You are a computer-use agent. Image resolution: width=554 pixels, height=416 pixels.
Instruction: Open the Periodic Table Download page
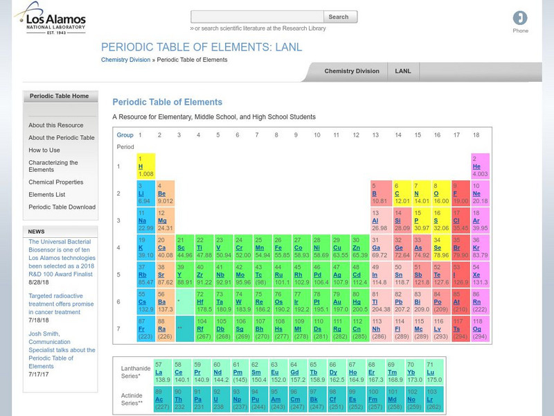pos(62,207)
